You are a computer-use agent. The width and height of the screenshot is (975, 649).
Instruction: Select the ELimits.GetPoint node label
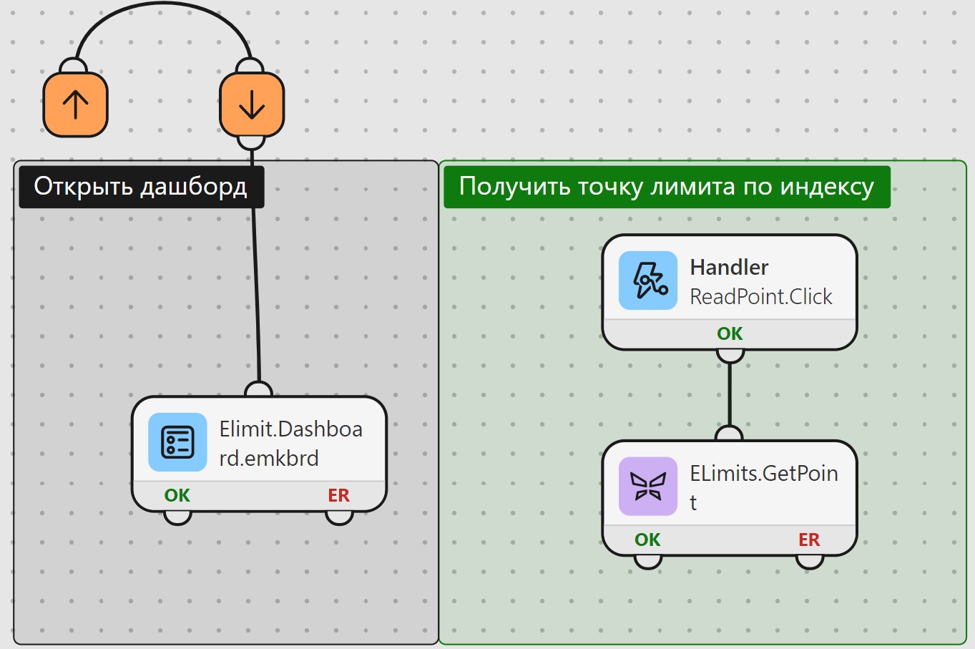click(764, 487)
